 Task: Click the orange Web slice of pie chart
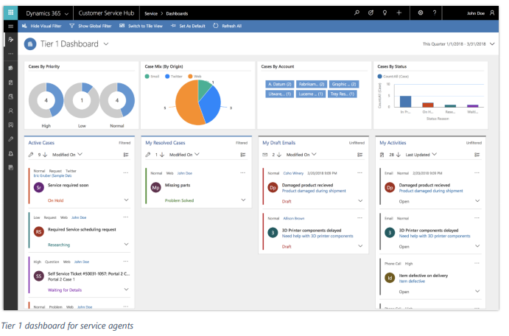(186, 104)
